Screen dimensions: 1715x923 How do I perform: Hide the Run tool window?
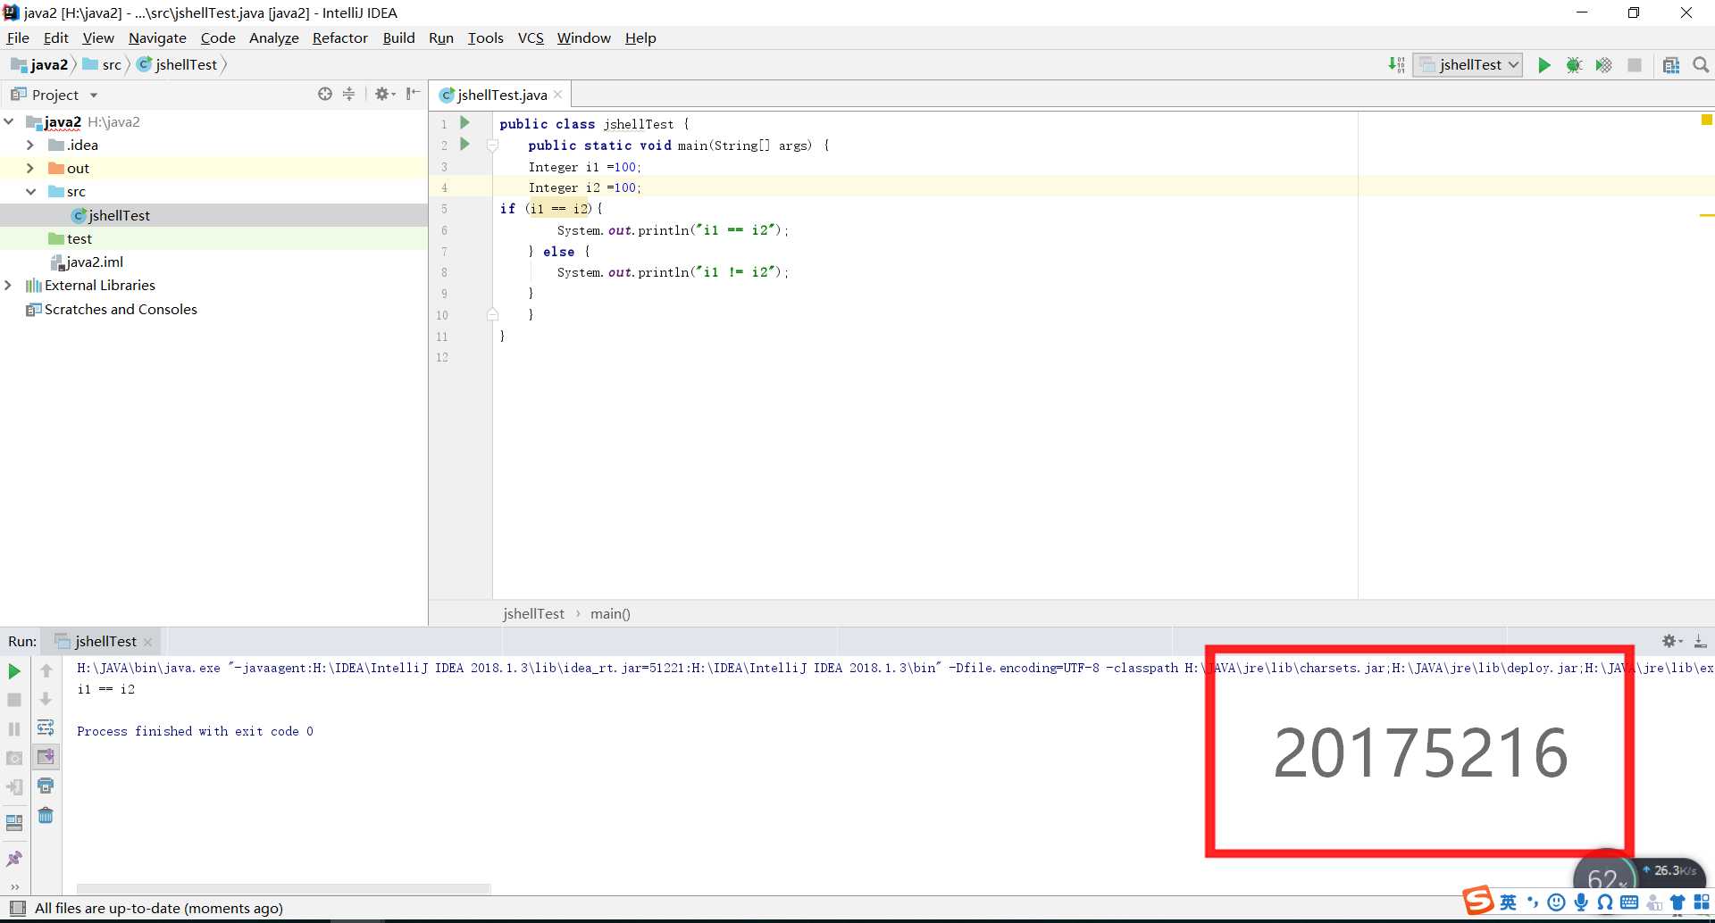click(1701, 641)
